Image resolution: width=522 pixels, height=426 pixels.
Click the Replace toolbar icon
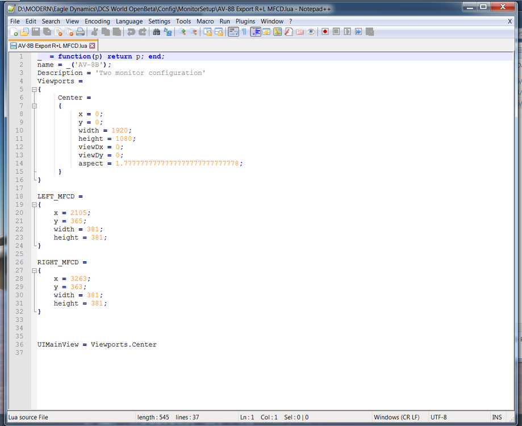coord(168,32)
